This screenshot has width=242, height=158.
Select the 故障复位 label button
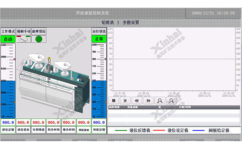(x=39, y=31)
